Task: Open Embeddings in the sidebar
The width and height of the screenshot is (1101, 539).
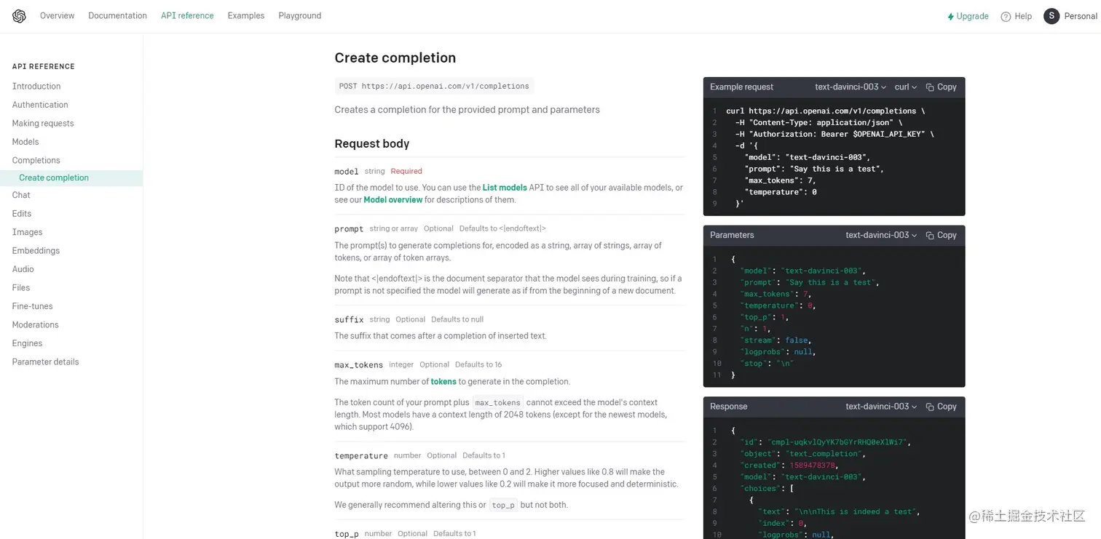Action: 36,251
